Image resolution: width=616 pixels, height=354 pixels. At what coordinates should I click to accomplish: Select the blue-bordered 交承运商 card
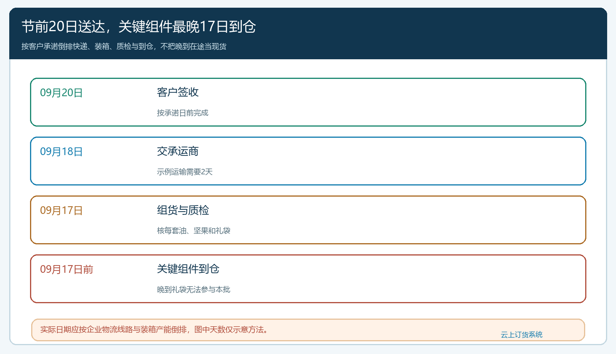[308, 161]
